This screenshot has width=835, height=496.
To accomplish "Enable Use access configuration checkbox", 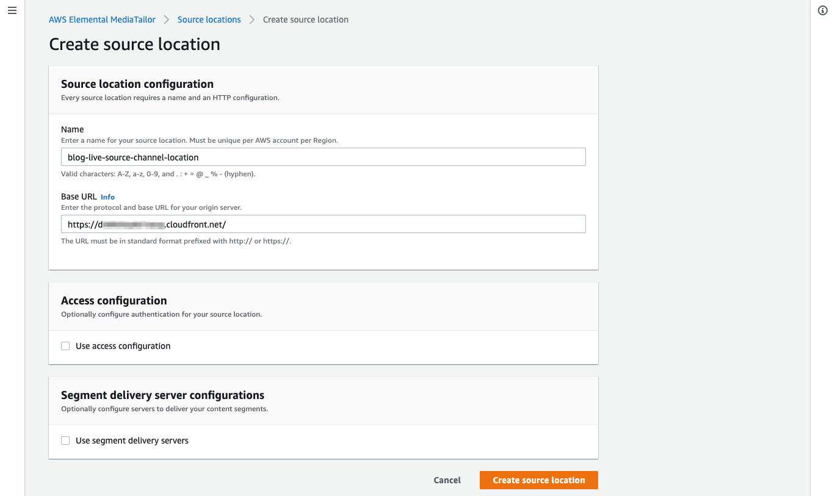I will click(65, 346).
